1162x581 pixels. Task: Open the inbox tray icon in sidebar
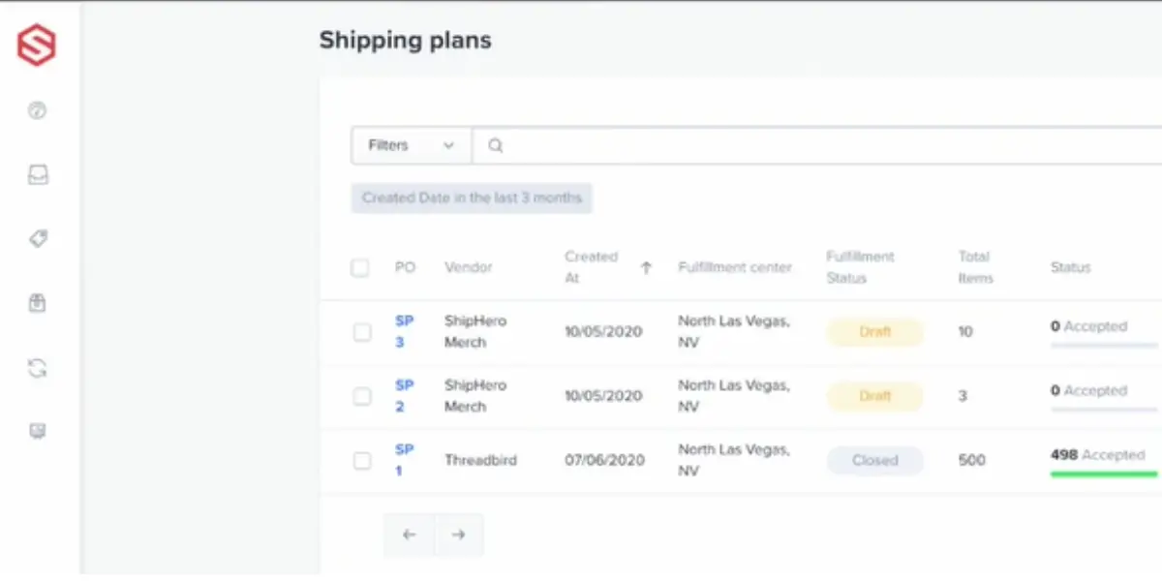(38, 175)
